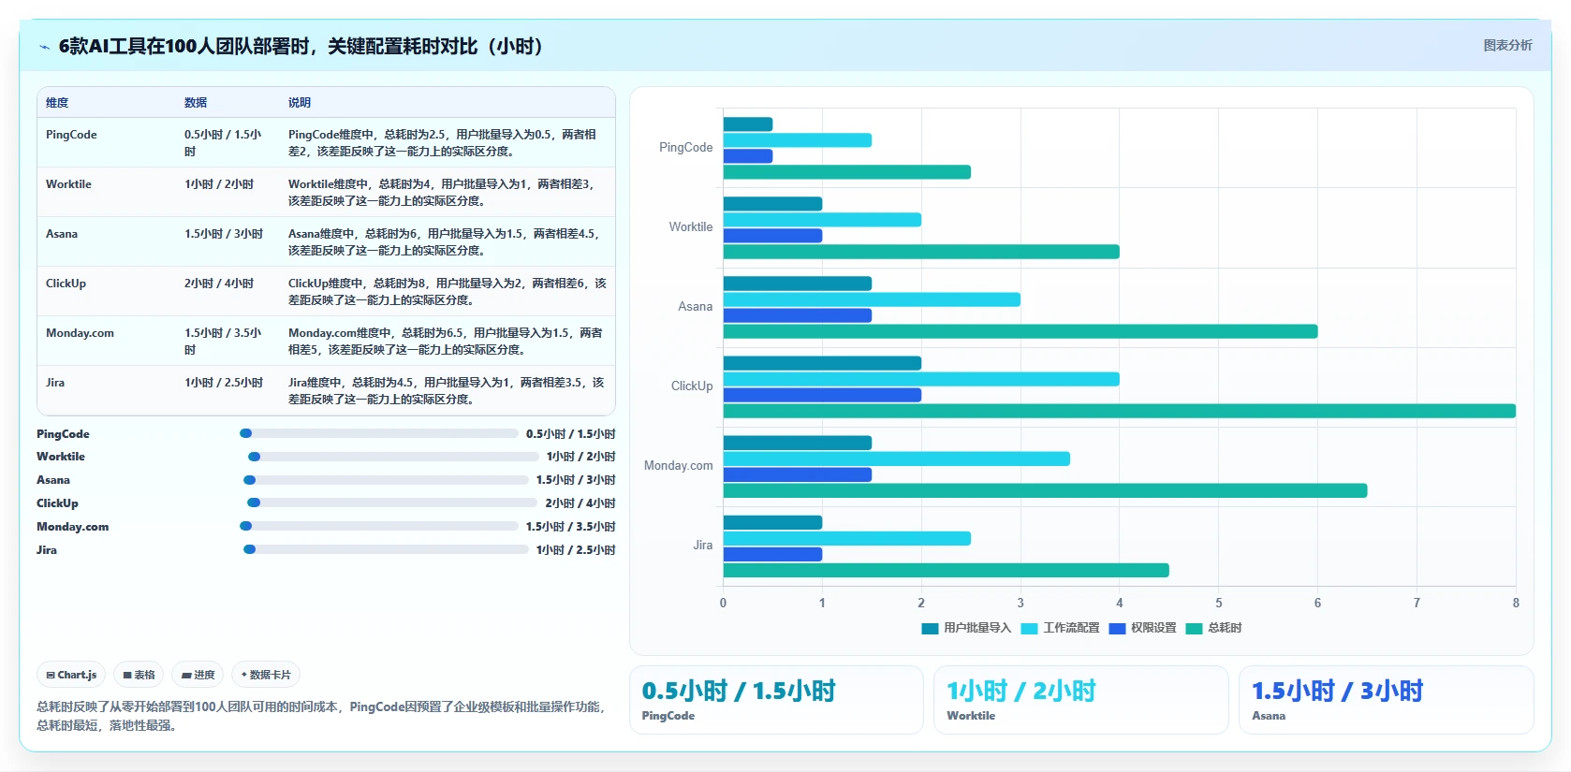The image size is (1571, 772).
Task: Open the PingCode data card
Action: click(x=776, y=700)
